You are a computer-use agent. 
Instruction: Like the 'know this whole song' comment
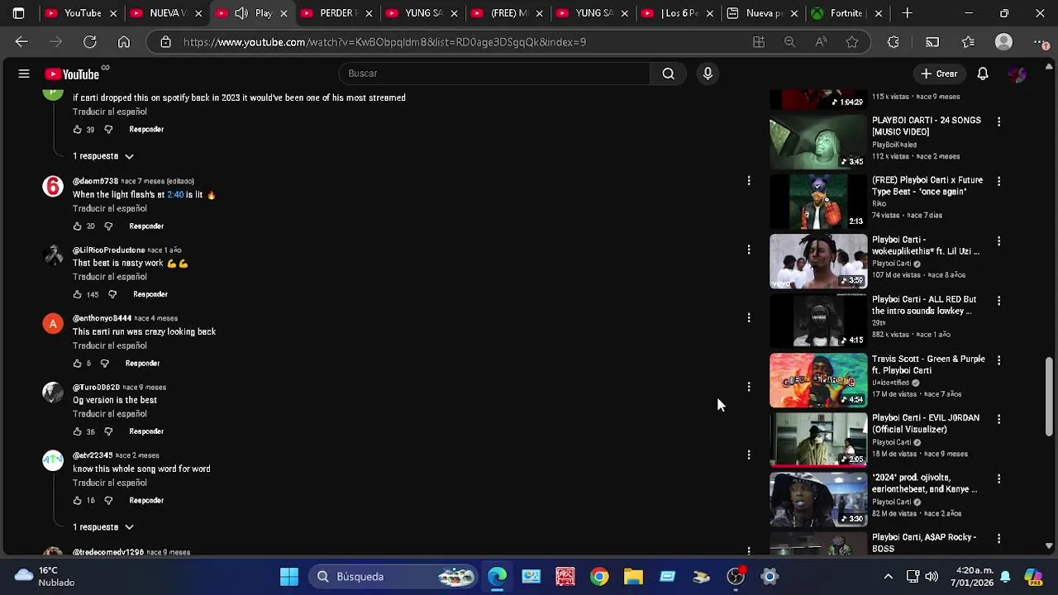(77, 500)
